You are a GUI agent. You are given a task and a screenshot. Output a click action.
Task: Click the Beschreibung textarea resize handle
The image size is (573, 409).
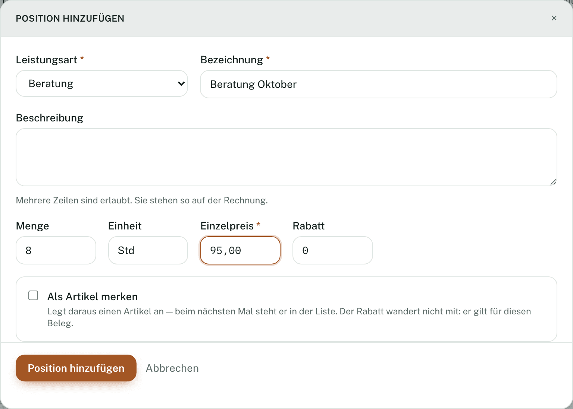(553, 182)
